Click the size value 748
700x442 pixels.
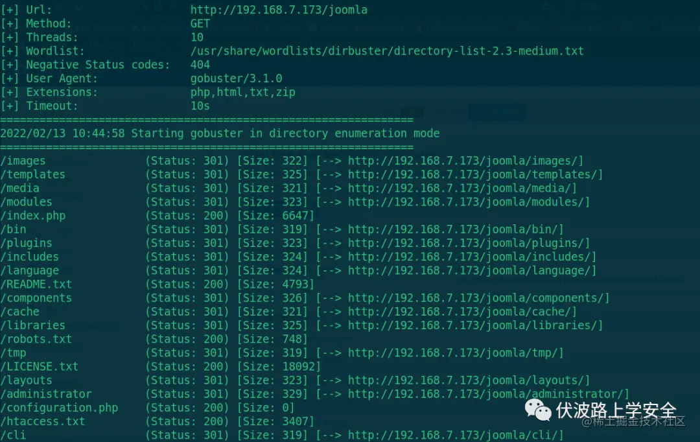[x=292, y=340]
